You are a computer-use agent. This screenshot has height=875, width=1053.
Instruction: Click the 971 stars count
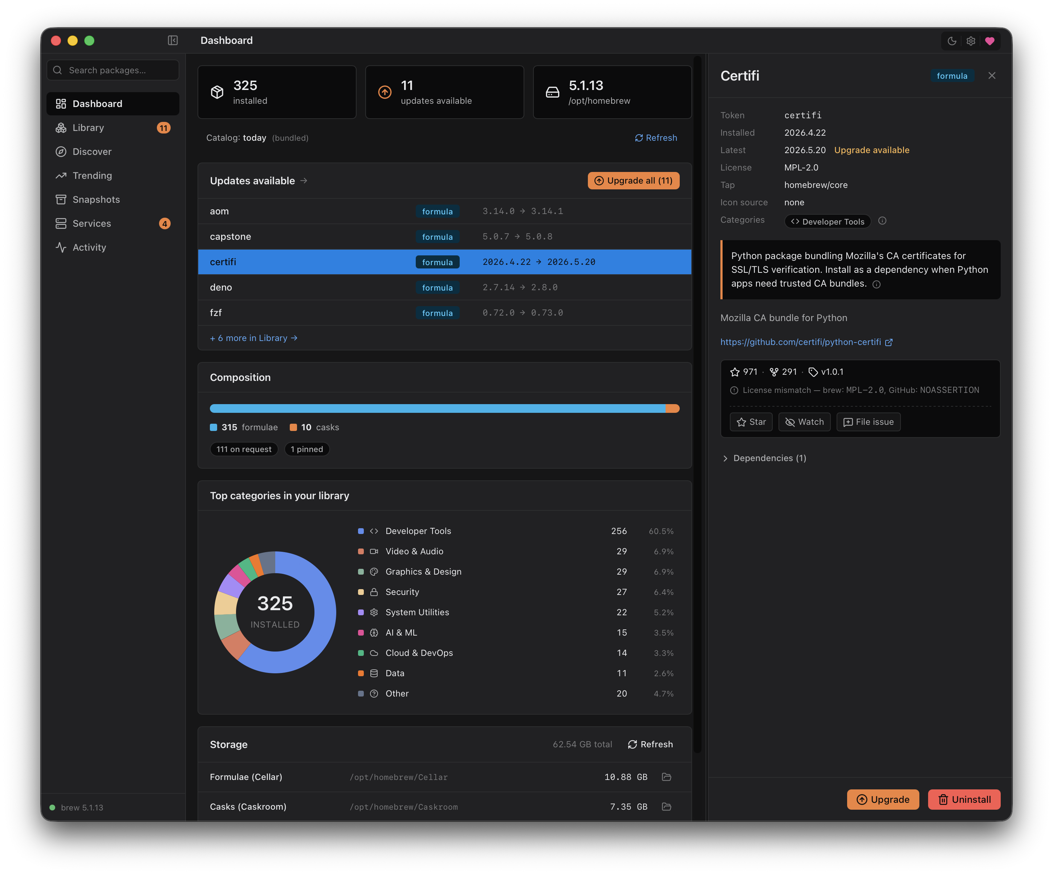click(x=744, y=371)
